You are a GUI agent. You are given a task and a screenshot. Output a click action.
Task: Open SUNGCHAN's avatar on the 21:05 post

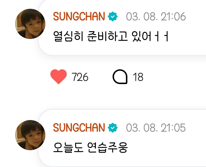pos(30,135)
